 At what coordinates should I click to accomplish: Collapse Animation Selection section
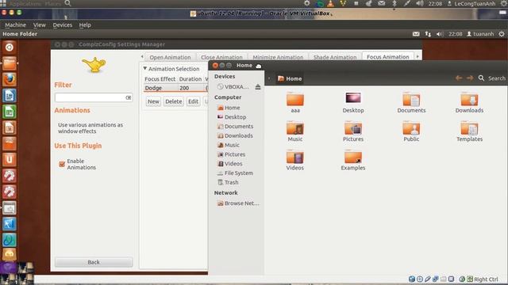coord(145,69)
